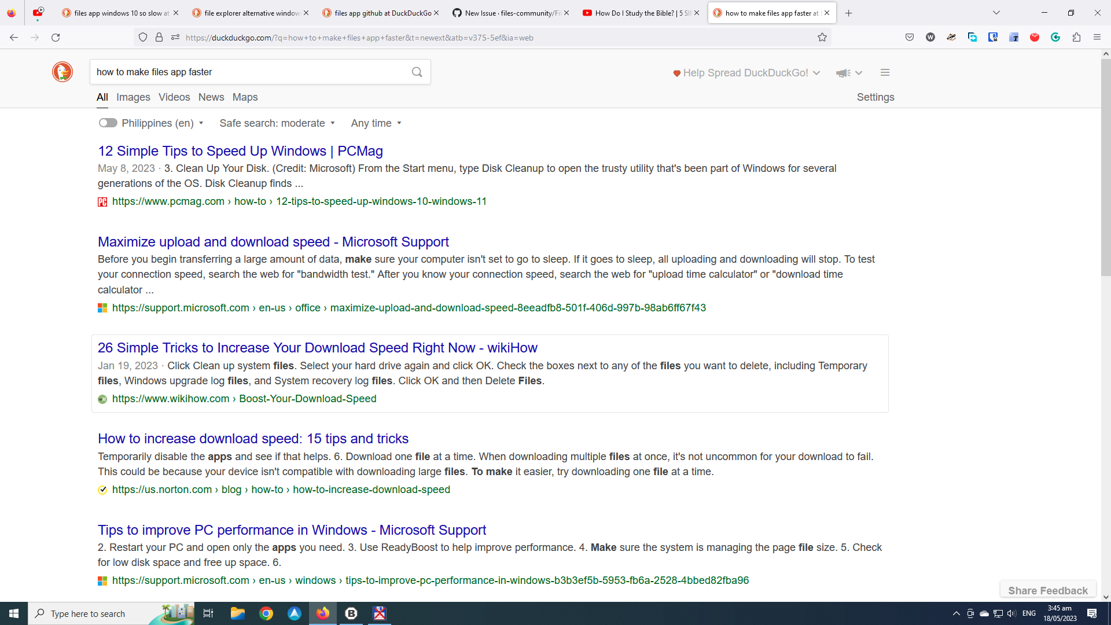
Task: Switch to the News results tab
Action: point(211,97)
